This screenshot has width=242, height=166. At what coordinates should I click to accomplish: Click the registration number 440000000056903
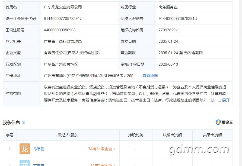(60, 30)
